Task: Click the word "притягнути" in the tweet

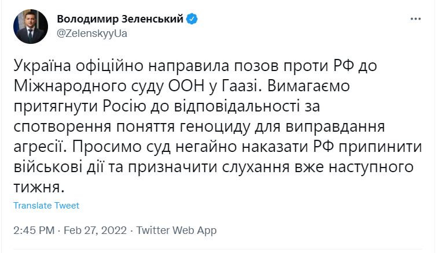Action: tap(56, 106)
